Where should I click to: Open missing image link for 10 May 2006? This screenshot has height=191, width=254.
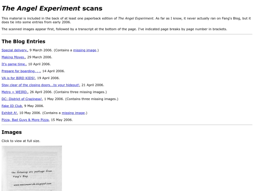(x=73, y=113)
